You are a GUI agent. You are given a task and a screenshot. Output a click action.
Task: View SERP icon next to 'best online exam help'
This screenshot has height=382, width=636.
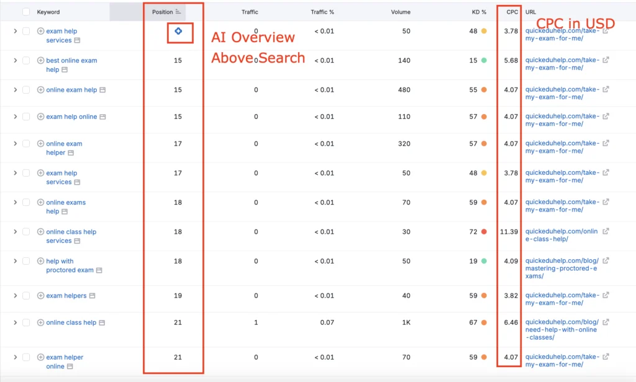[x=65, y=69]
